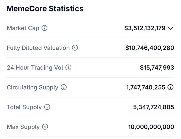The image size is (181, 139).
Task: Select the Fully Diluted Valuation amount $10,746,400,280
Action: 150,48
